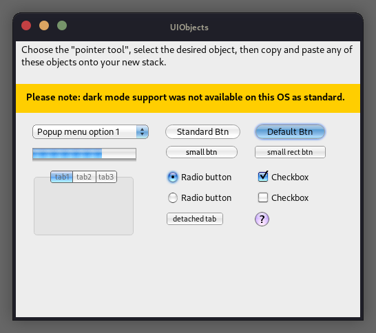This screenshot has height=333, width=376.
Task: Open the popup menu arrows
Action: [x=143, y=132]
